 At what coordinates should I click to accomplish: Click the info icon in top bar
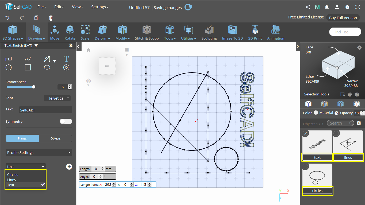click(347, 7)
